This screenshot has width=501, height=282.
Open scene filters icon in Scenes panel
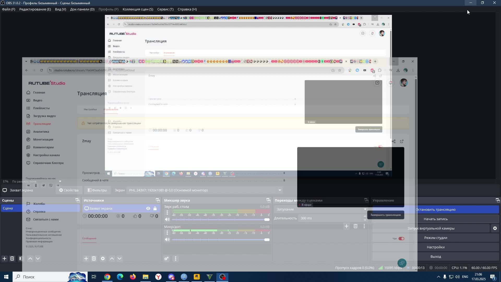21,258
